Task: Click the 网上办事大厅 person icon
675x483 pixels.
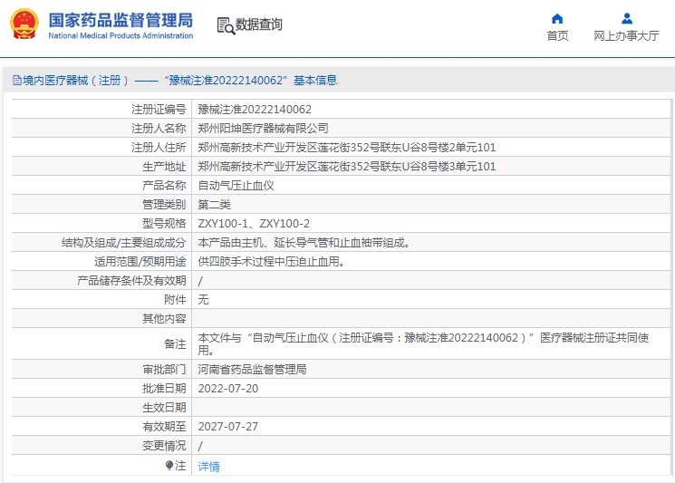Action: (626, 18)
